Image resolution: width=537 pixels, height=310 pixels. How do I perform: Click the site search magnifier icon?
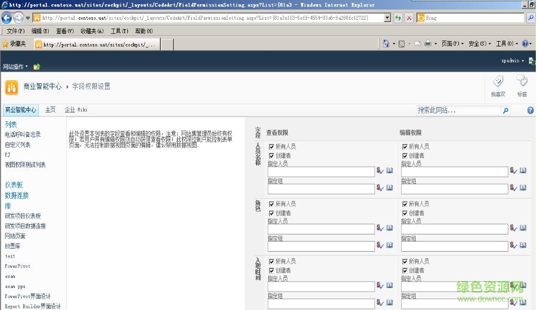tap(505, 111)
